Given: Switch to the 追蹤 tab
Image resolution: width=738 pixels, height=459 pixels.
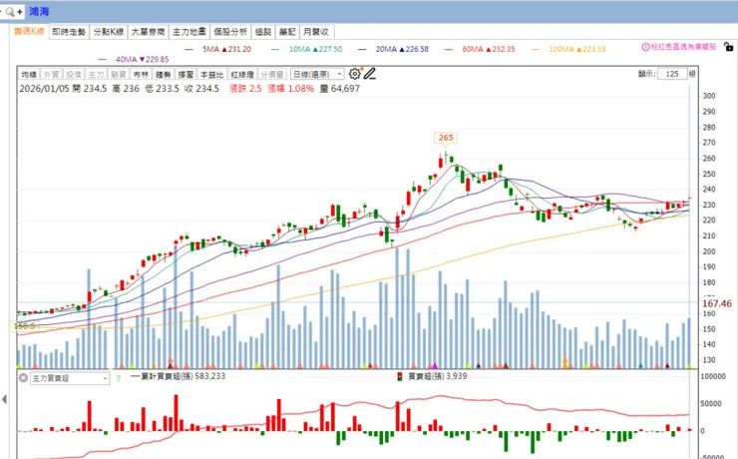Looking at the screenshot, I should click(263, 32).
